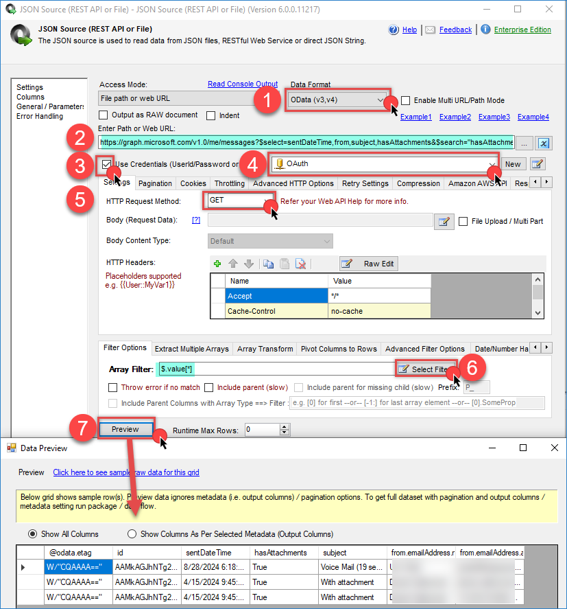567x609 pixels.
Task: Click the Preview button
Action: [x=125, y=429]
